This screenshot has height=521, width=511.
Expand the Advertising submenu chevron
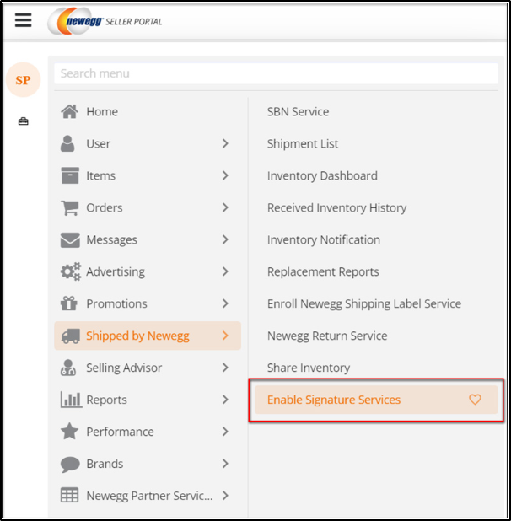(225, 271)
